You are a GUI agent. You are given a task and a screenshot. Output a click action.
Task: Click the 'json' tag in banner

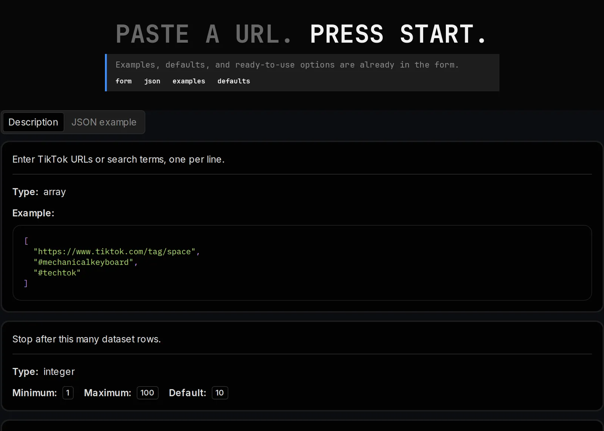[x=152, y=81]
